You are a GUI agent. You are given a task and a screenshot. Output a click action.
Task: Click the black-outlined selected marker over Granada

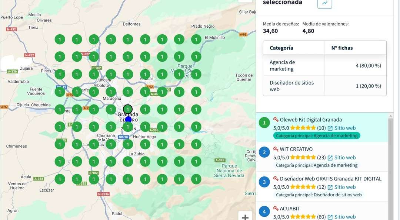pyautogui.click(x=128, y=109)
